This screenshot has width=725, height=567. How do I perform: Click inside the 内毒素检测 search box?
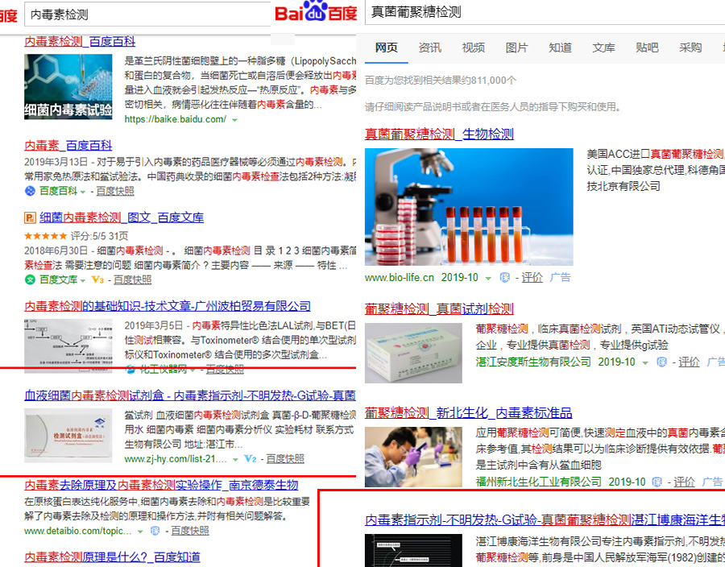[147, 14]
